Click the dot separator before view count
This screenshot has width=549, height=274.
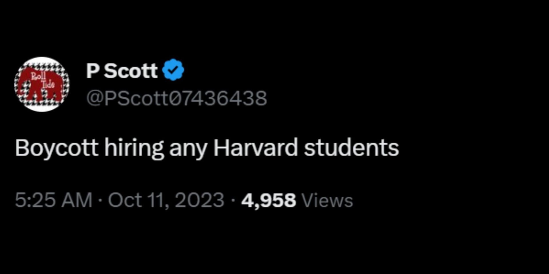click(233, 200)
